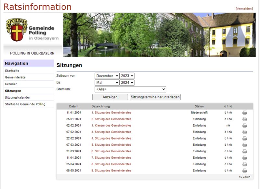Viewport: 260px width, 189px height.
Task: Open the end month dropdown showing Mai
Action: coord(107,83)
